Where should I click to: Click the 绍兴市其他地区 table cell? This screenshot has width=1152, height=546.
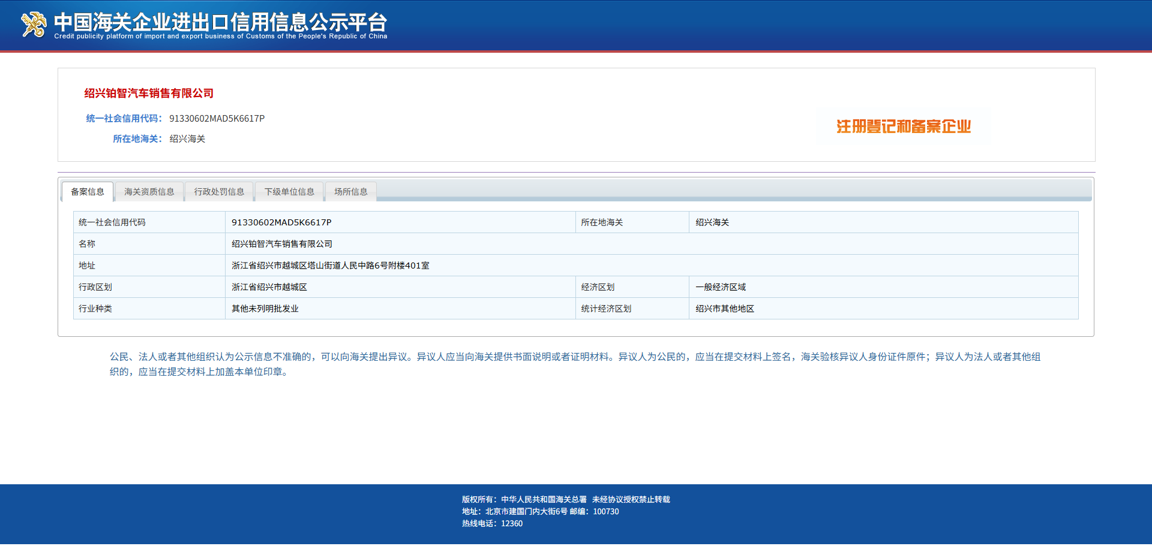coord(883,309)
